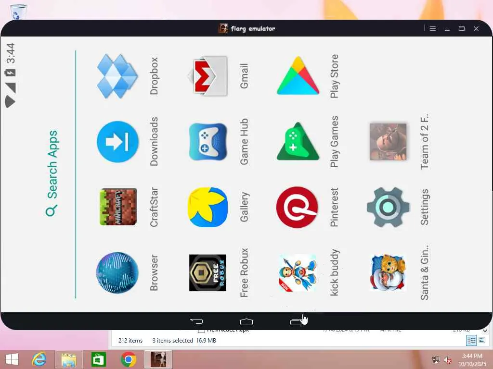Image resolution: width=493 pixels, height=369 pixels.
Task: Open the kick buddy game
Action: [x=298, y=273]
